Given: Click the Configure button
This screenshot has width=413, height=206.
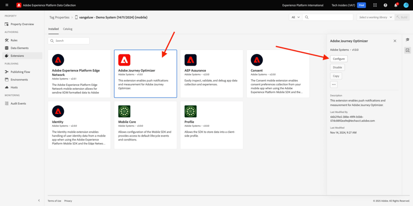Looking at the screenshot, I should coord(339,59).
